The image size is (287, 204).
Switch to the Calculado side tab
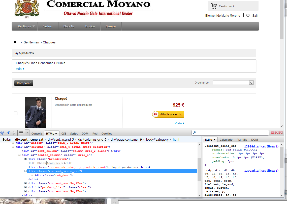[226, 140]
